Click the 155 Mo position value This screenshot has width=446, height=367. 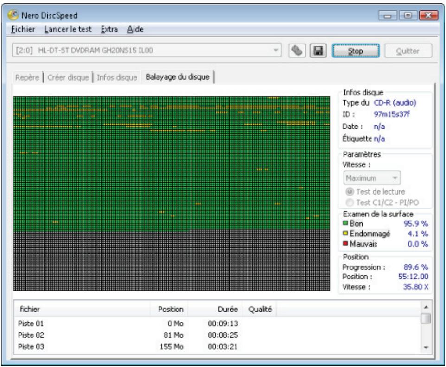click(x=171, y=347)
